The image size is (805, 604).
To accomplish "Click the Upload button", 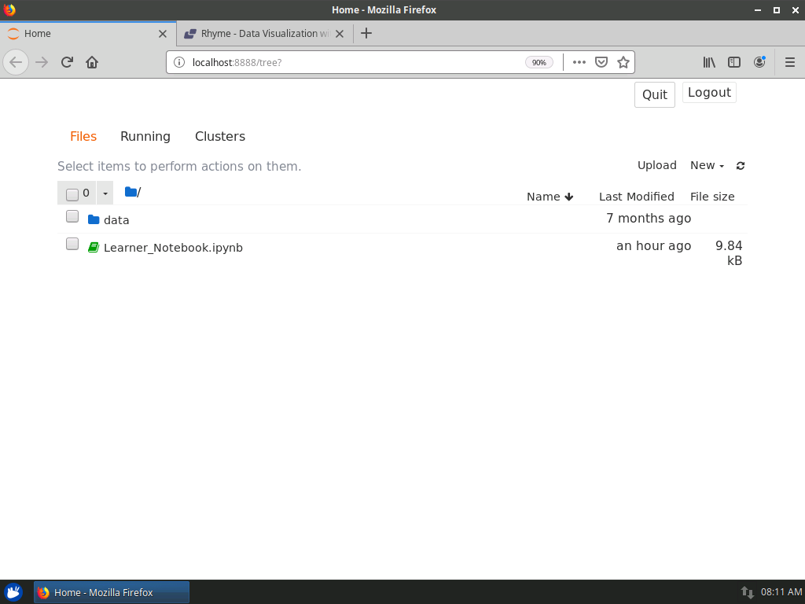I will 656,165.
